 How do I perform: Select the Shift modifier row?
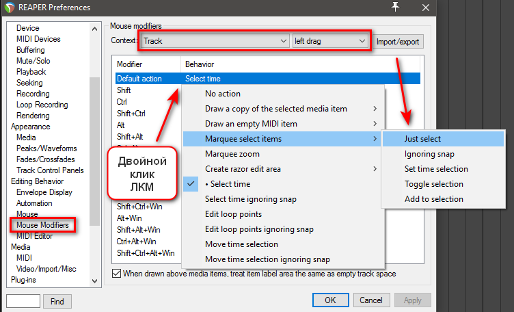click(124, 90)
